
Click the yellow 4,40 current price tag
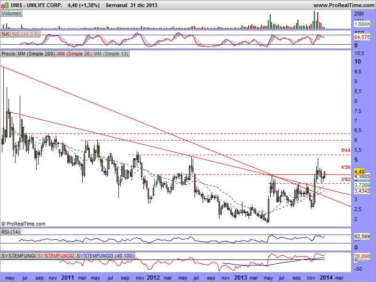click(359, 172)
